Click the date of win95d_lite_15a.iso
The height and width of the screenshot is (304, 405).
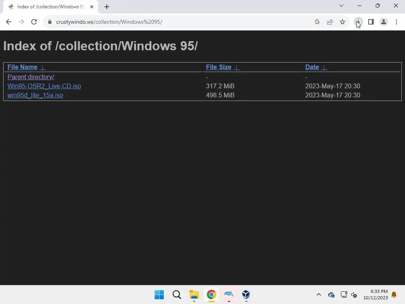[x=333, y=95]
